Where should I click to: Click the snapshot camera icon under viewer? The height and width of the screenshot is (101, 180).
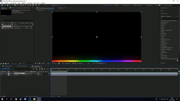click(x=59, y=63)
